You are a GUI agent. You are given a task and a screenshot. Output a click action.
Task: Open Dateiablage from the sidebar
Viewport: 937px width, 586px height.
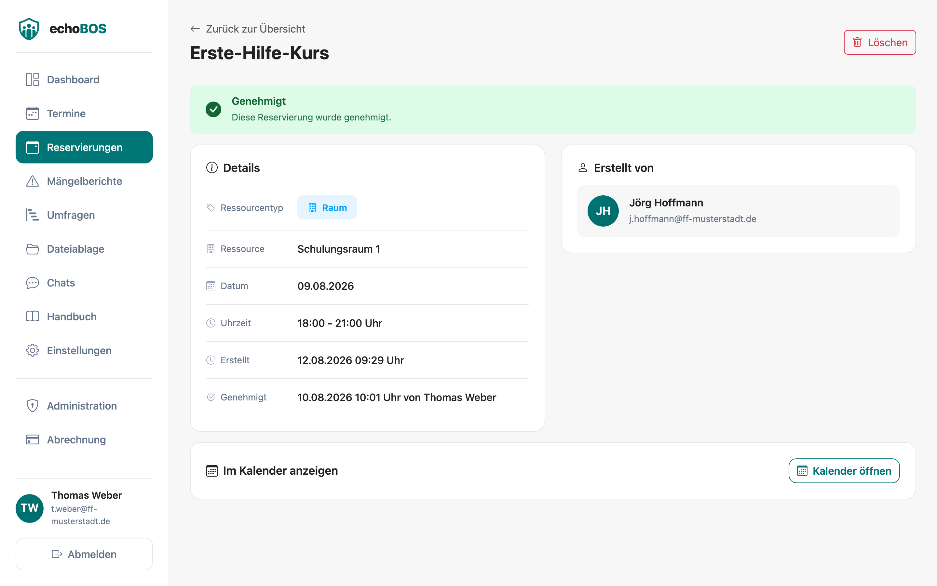click(x=84, y=249)
